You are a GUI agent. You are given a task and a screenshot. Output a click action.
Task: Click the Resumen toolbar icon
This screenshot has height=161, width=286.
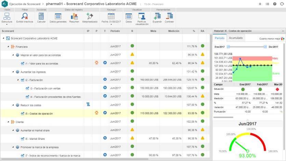click(x=74, y=16)
